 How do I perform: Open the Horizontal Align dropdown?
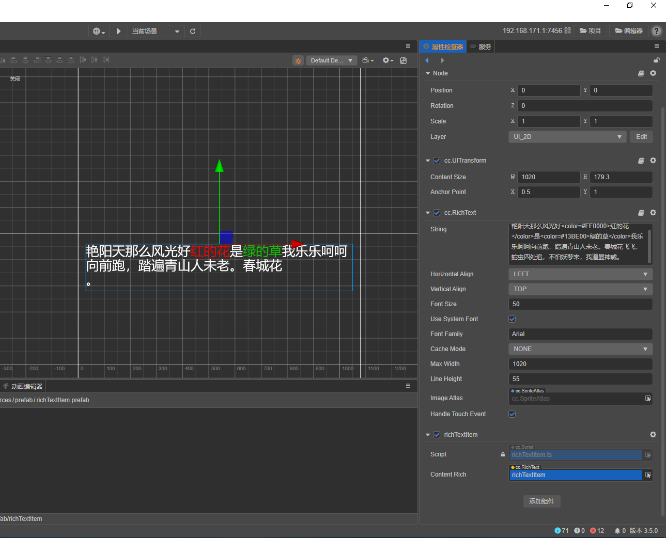point(580,274)
